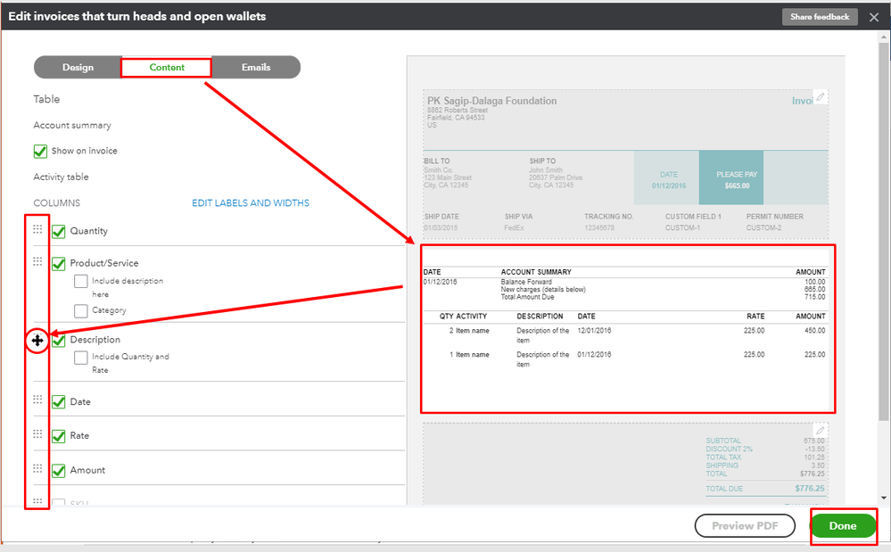Enable the Category checkbox
The height and width of the screenshot is (552, 891).
[80, 310]
